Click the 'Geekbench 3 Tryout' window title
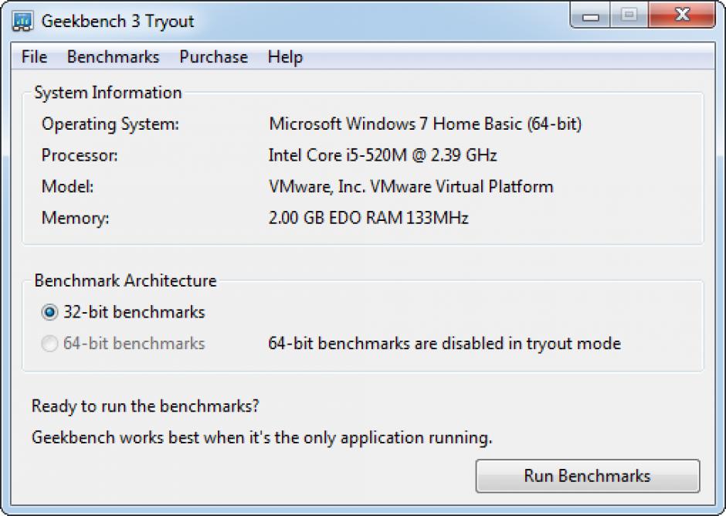Screen dimensions: 726x516 117,22
